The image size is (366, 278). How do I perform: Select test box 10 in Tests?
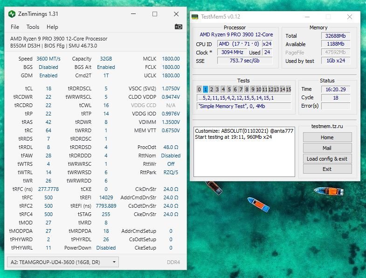click(259, 89)
